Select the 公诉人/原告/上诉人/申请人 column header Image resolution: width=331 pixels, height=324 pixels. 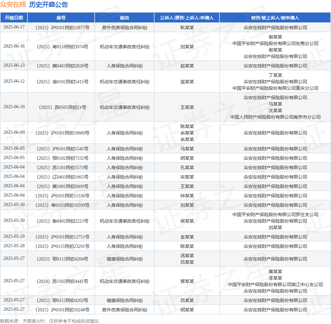187,18
